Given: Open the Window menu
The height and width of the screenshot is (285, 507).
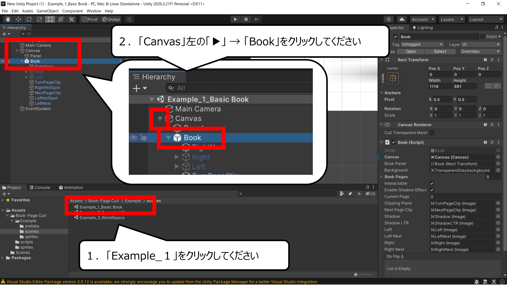Looking at the screenshot, I should (x=94, y=11).
